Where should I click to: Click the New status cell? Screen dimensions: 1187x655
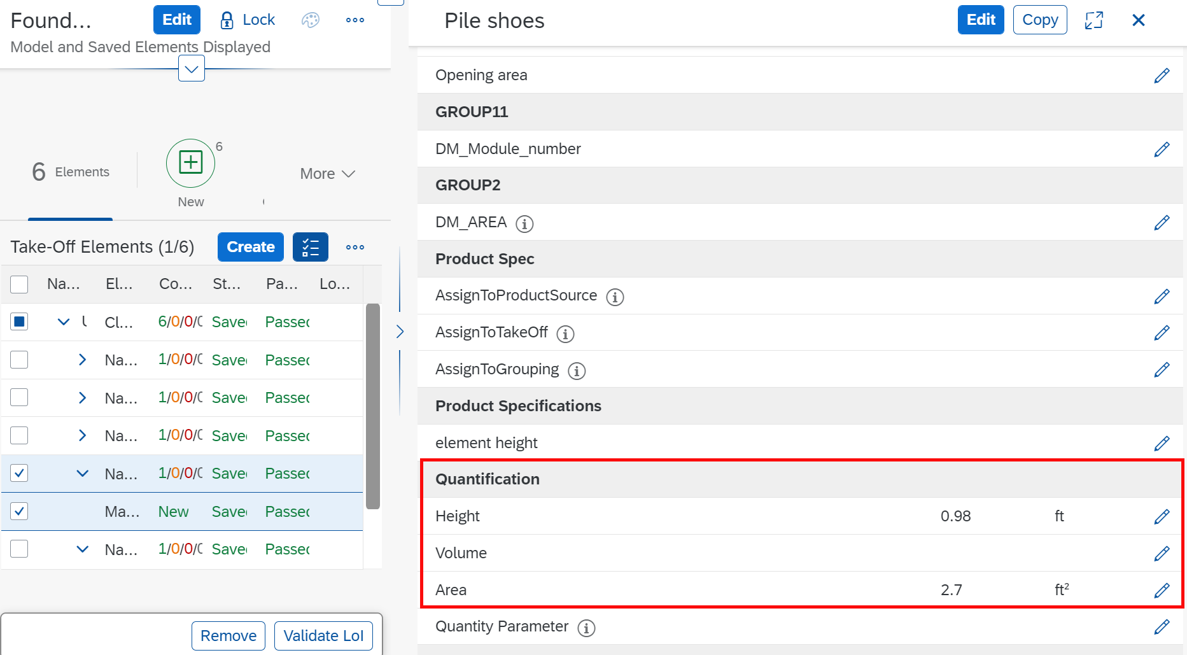(x=173, y=512)
